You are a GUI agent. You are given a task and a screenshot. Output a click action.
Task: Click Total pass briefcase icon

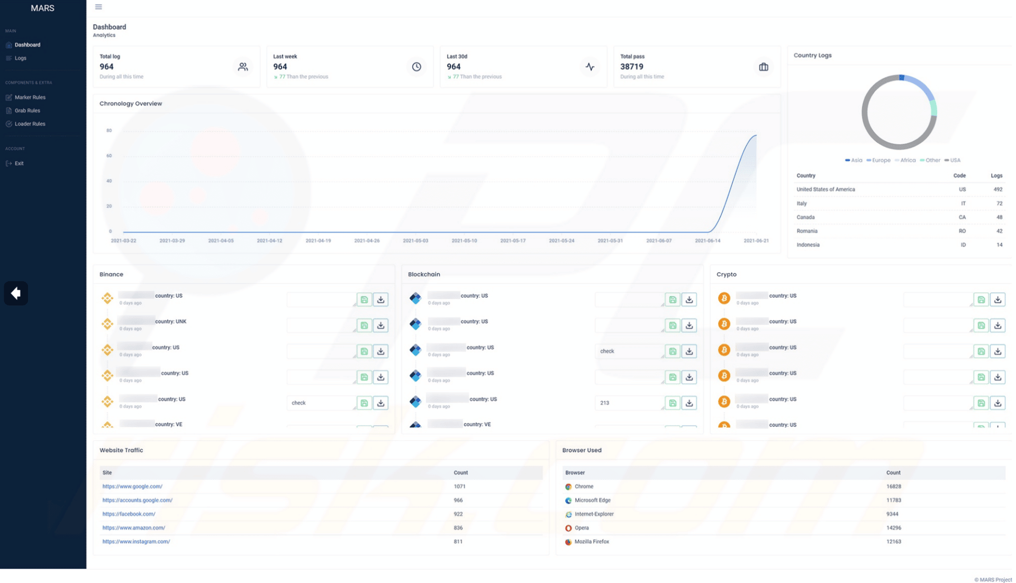coord(763,67)
